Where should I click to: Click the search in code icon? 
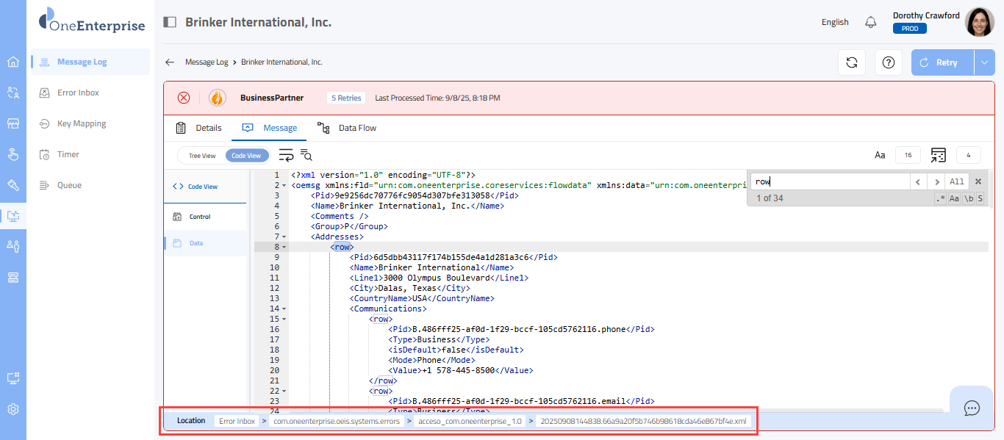click(306, 155)
